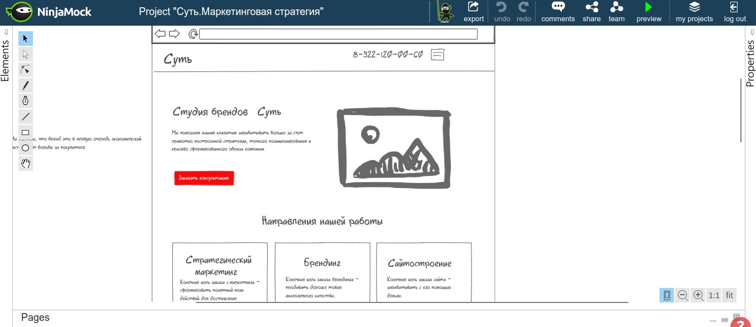This screenshot has height=327, width=756.
Task: Undo the last action
Action: click(502, 12)
